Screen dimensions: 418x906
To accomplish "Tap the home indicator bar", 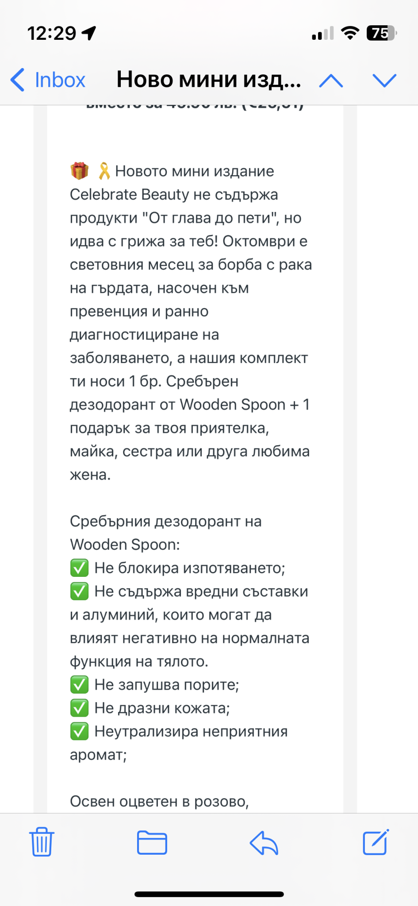I will (209, 894).
